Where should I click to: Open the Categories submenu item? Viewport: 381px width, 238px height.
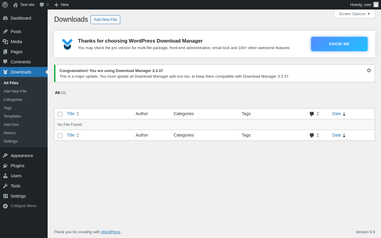(13, 100)
